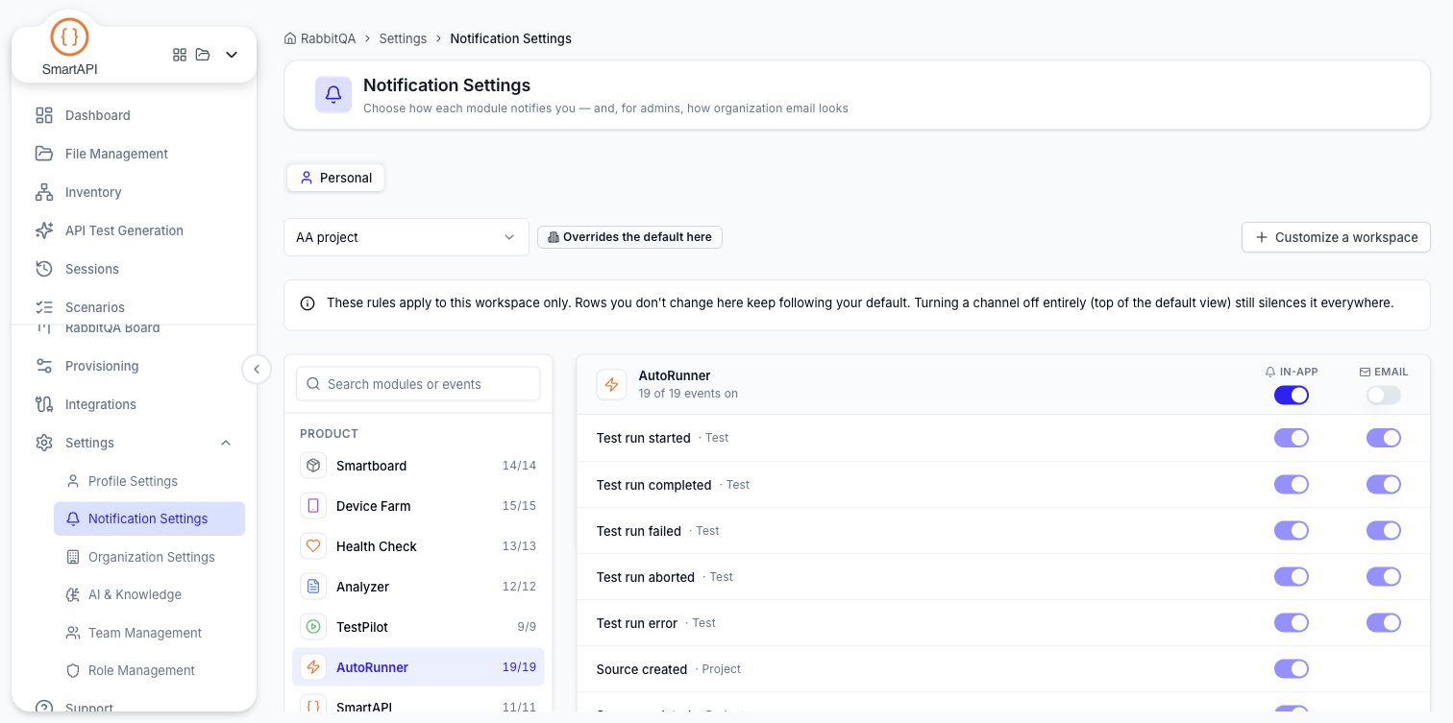Click the Provisioning sliders icon
This screenshot has height=723, width=1453.
[x=44, y=366]
